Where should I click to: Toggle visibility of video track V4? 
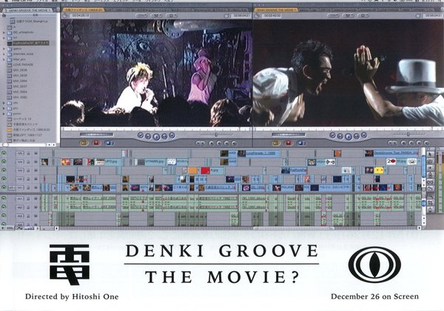(4, 162)
